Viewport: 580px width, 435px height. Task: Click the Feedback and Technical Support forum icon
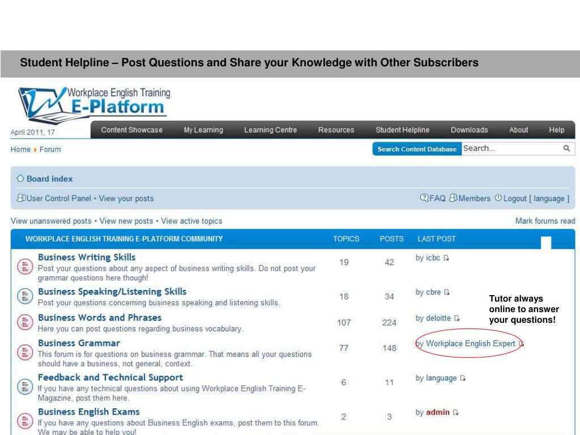pyautogui.click(x=24, y=386)
